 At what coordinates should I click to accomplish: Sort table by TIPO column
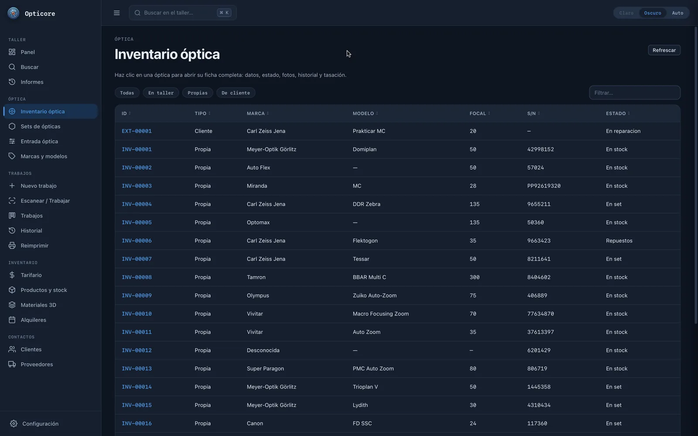(202, 113)
